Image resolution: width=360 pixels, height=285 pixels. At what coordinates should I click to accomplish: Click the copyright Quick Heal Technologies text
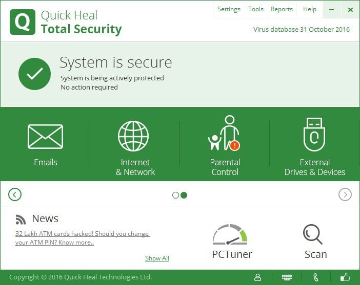(x=81, y=277)
